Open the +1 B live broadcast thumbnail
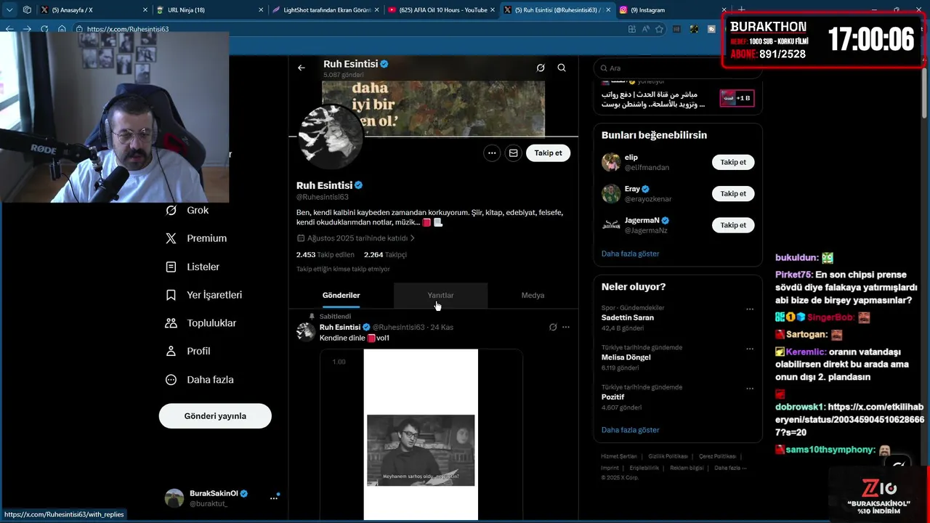This screenshot has width=930, height=523. 737,98
